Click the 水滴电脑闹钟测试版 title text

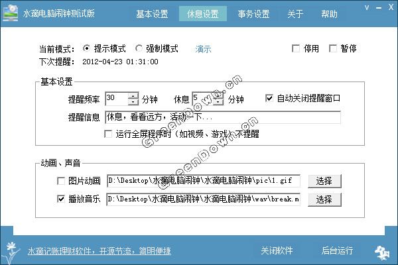point(59,13)
